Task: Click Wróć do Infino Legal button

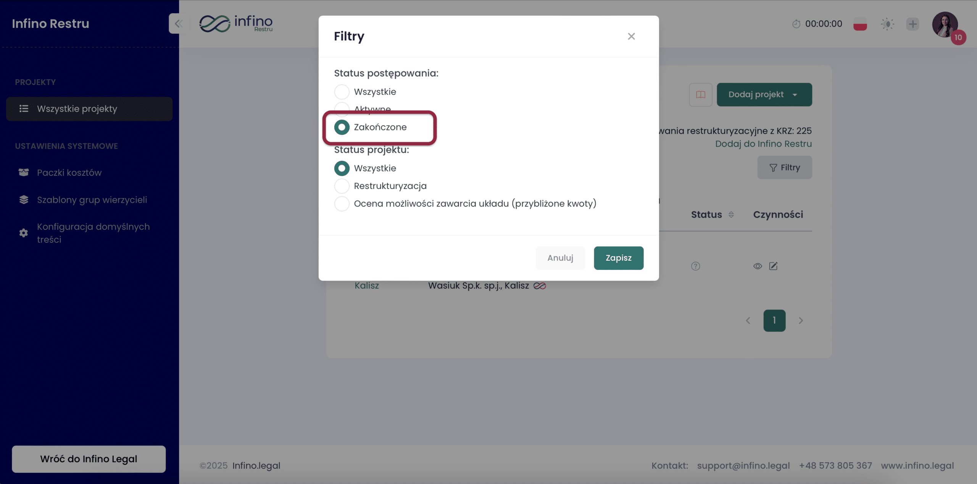Action: (89, 459)
